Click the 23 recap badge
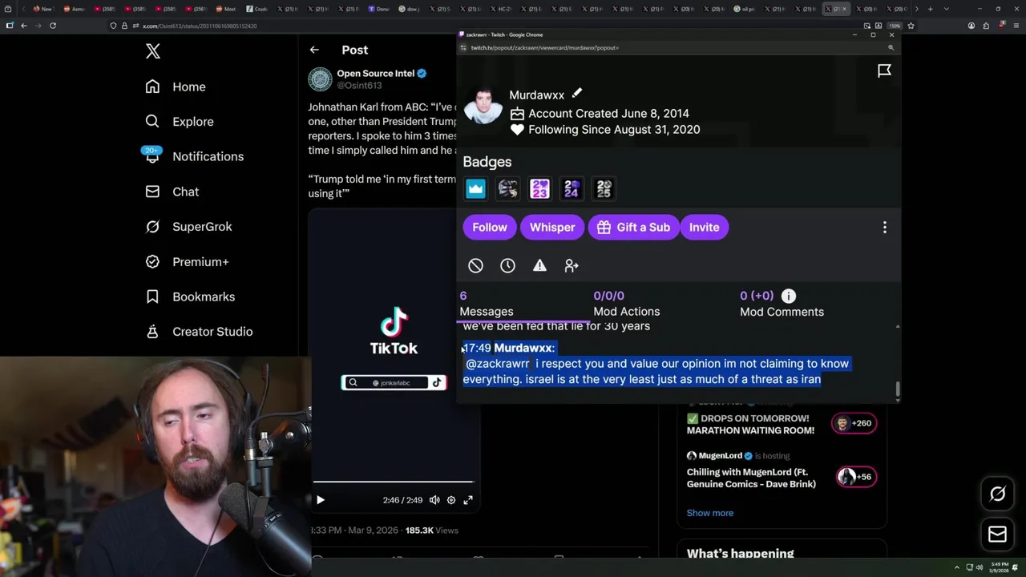This screenshot has width=1026, height=577. point(539,188)
